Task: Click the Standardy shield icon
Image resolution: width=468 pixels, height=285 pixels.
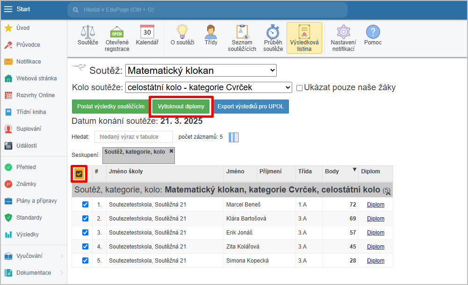Action: coord(8,218)
